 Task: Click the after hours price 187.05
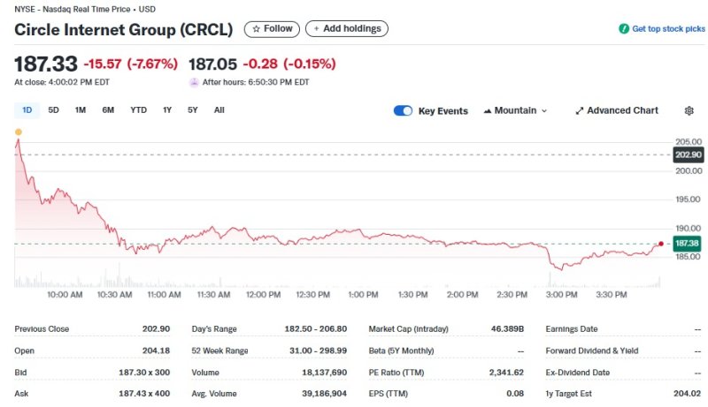(x=212, y=64)
